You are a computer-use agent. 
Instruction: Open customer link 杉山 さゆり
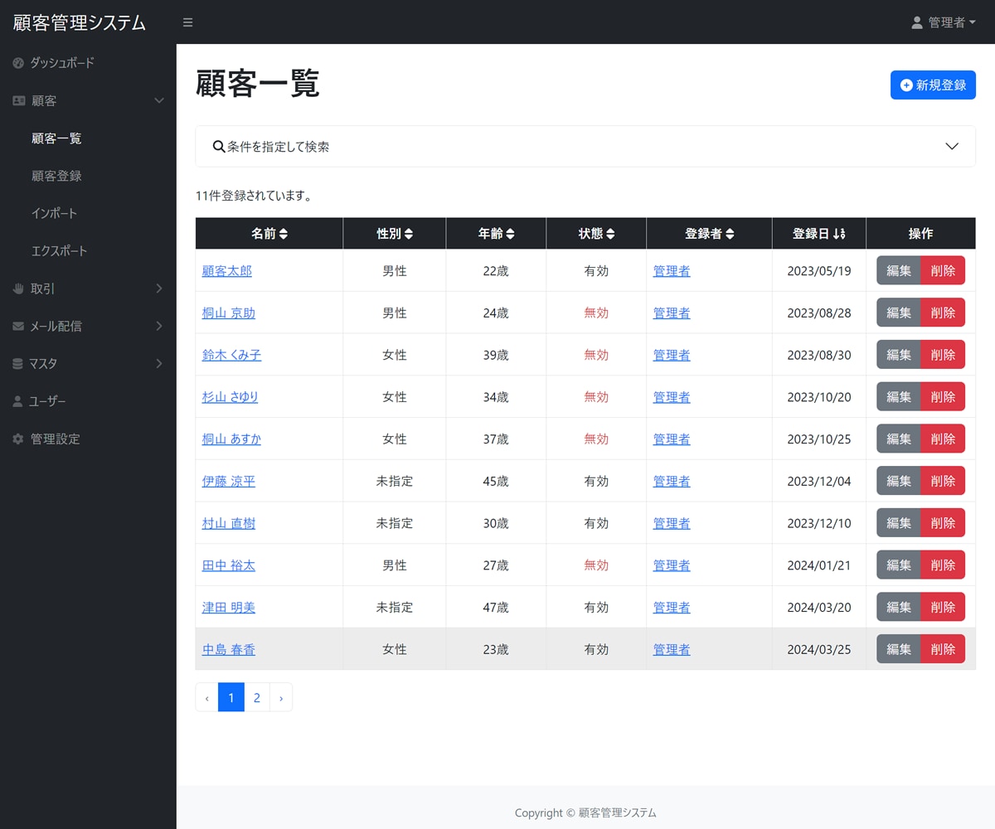pyautogui.click(x=231, y=397)
